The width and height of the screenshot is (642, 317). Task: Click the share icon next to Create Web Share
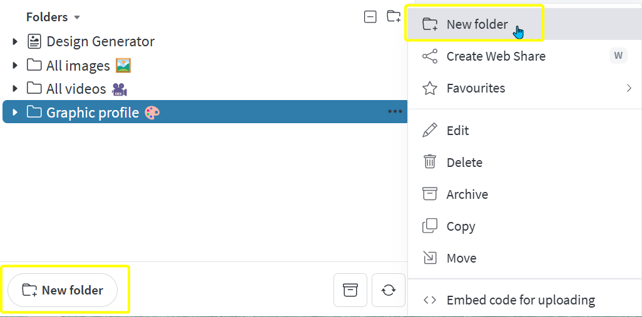429,56
